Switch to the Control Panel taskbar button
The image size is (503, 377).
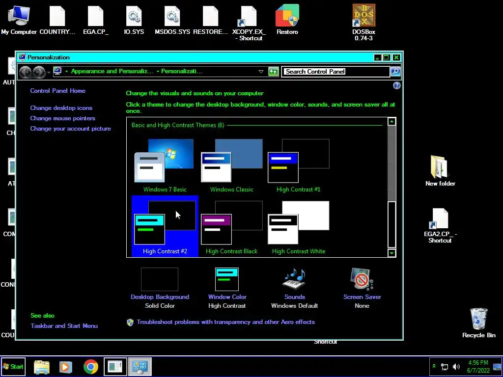[140, 367]
